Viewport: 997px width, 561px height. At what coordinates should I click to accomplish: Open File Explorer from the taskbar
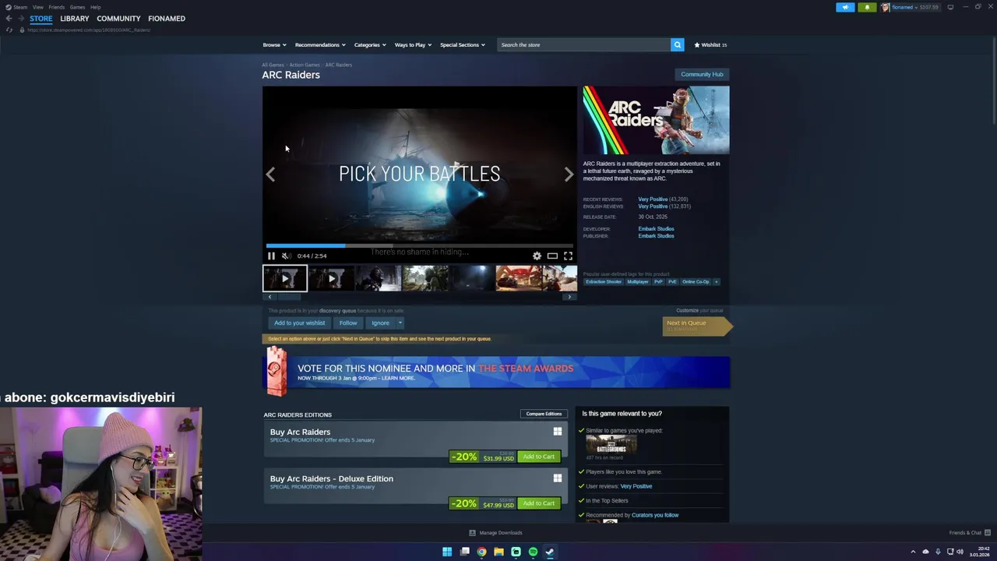click(498, 552)
